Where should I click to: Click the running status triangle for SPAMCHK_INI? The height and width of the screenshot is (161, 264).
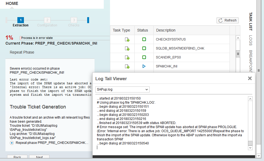tap(144, 66)
